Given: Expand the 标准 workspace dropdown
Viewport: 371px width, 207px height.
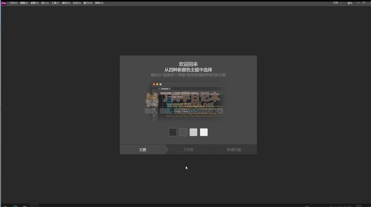Looking at the screenshot, I should tap(337, 3).
